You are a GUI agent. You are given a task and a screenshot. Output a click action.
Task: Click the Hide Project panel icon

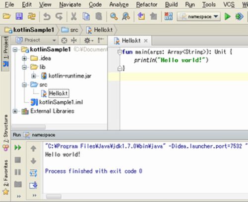pos(101,40)
